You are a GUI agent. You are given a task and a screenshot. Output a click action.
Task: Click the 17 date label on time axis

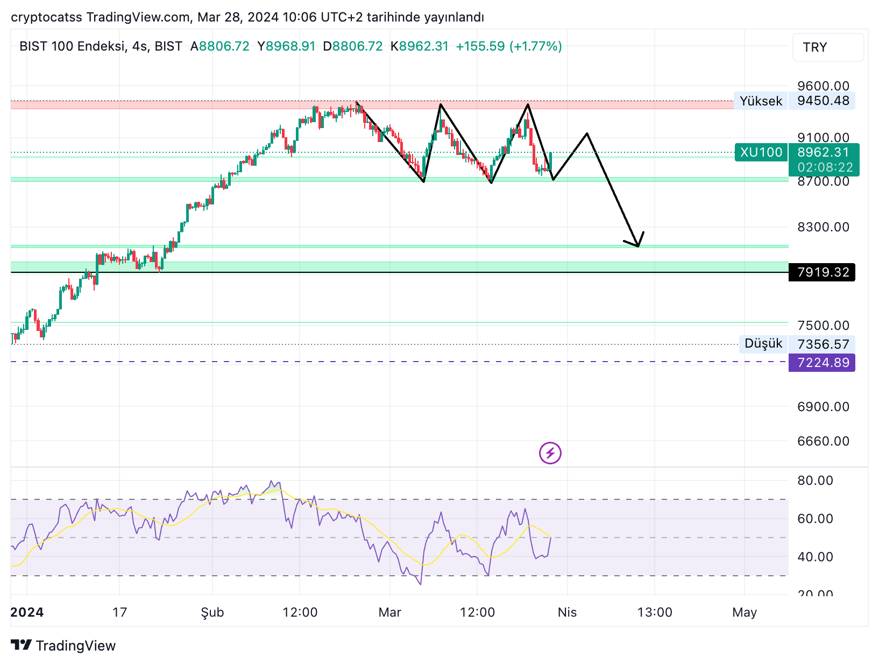[119, 612]
